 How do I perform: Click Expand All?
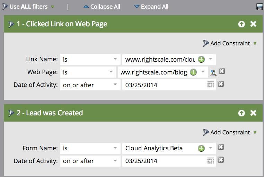point(151,7)
